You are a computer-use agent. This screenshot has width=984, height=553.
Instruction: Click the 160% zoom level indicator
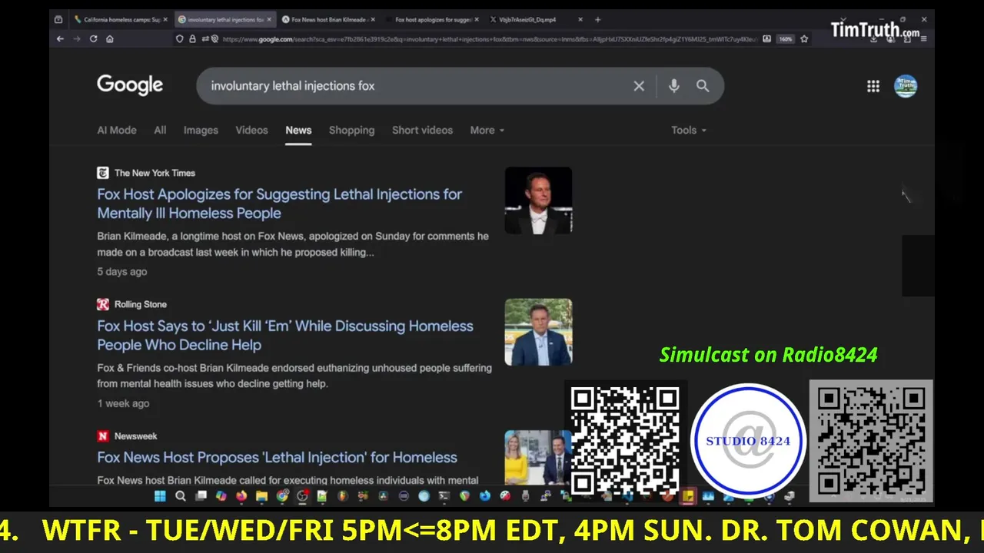point(785,38)
